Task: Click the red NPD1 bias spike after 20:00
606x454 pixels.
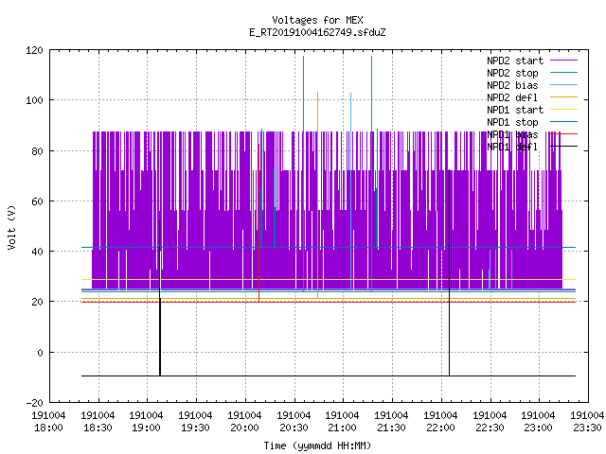Action: tap(258, 223)
